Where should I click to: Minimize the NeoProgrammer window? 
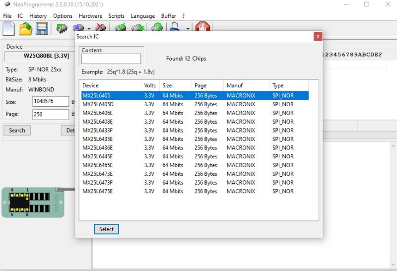tap(346, 4)
